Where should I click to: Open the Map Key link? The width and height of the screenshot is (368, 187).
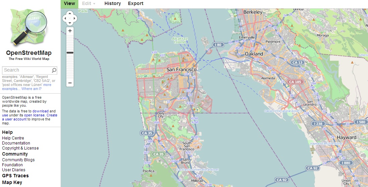pyautogui.click(x=12, y=182)
